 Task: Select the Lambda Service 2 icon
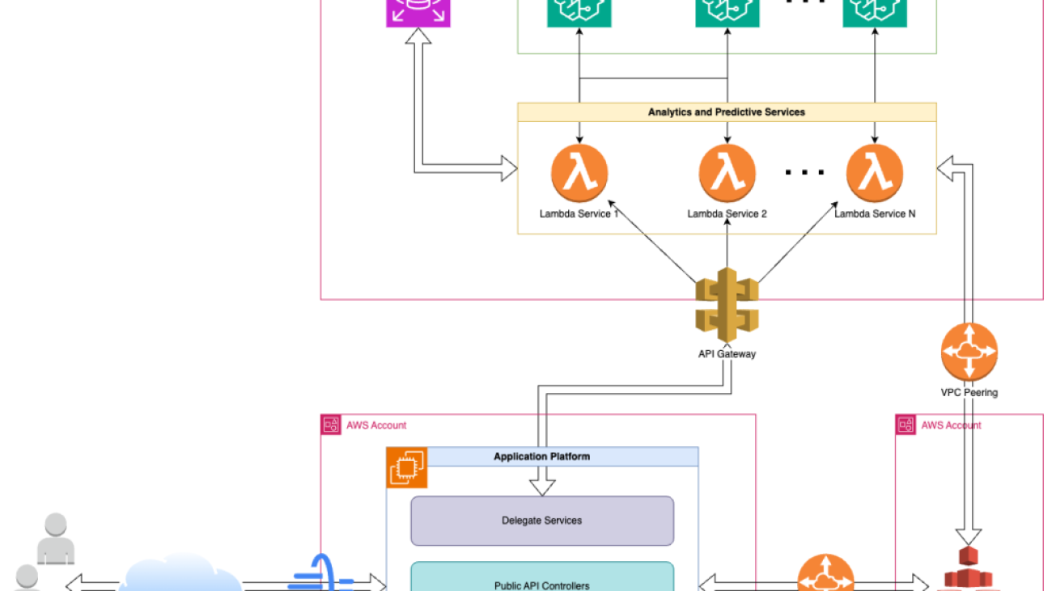pos(727,172)
